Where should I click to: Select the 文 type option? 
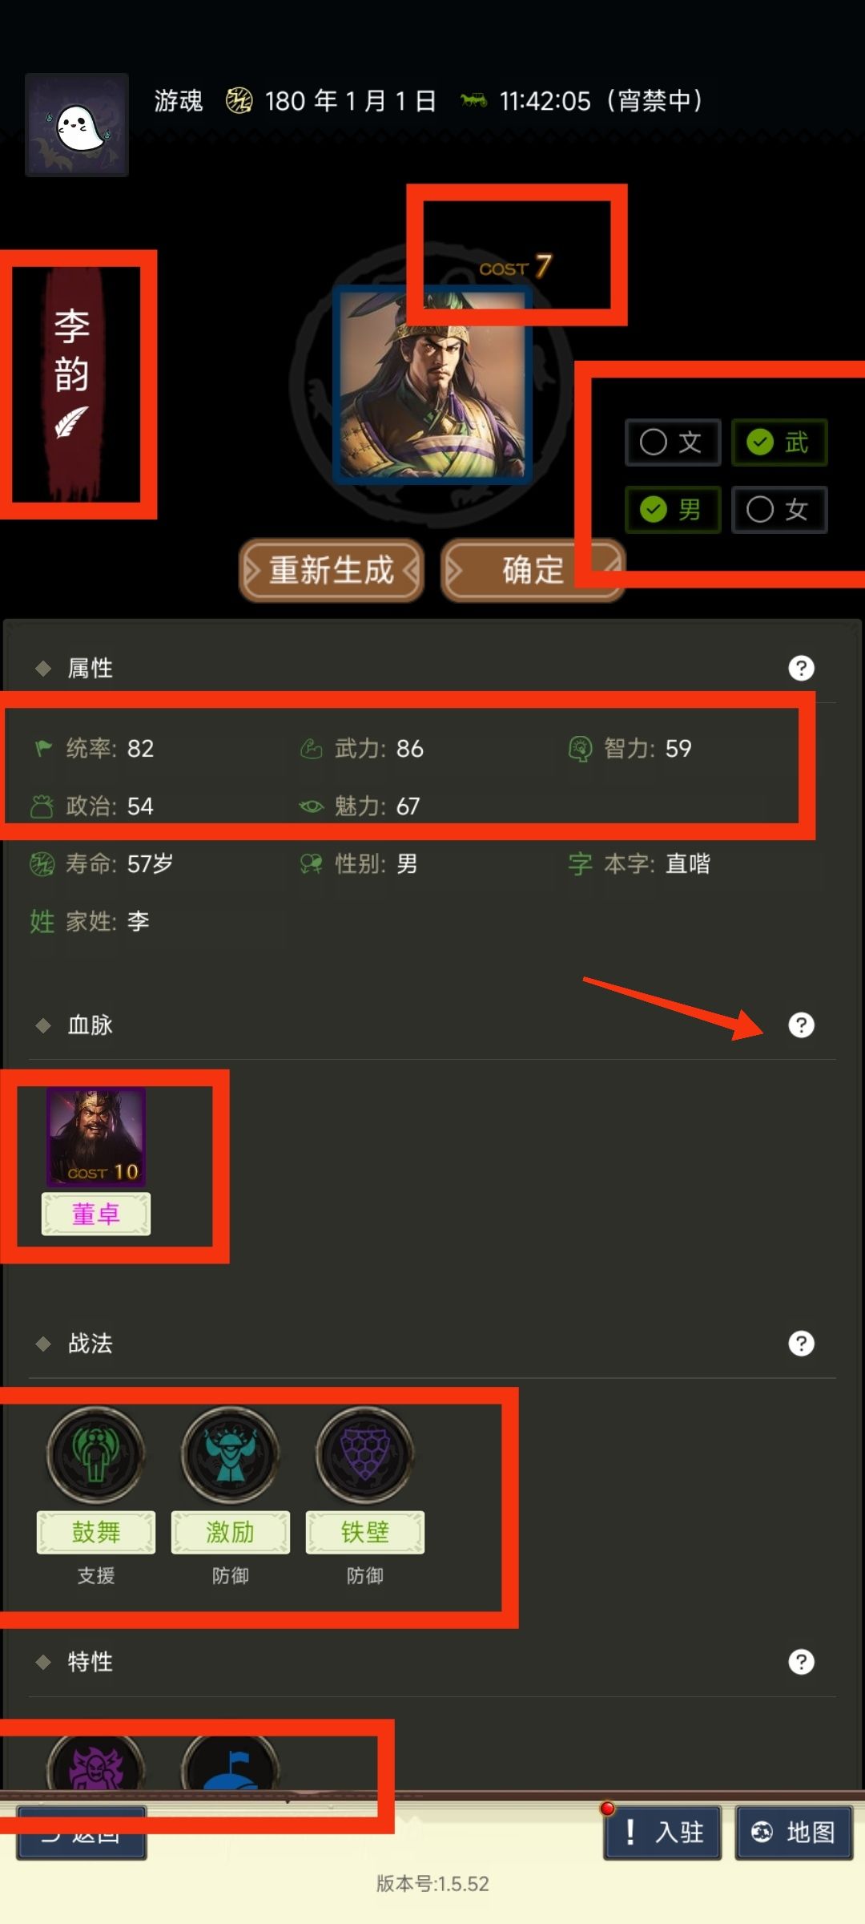[673, 442]
